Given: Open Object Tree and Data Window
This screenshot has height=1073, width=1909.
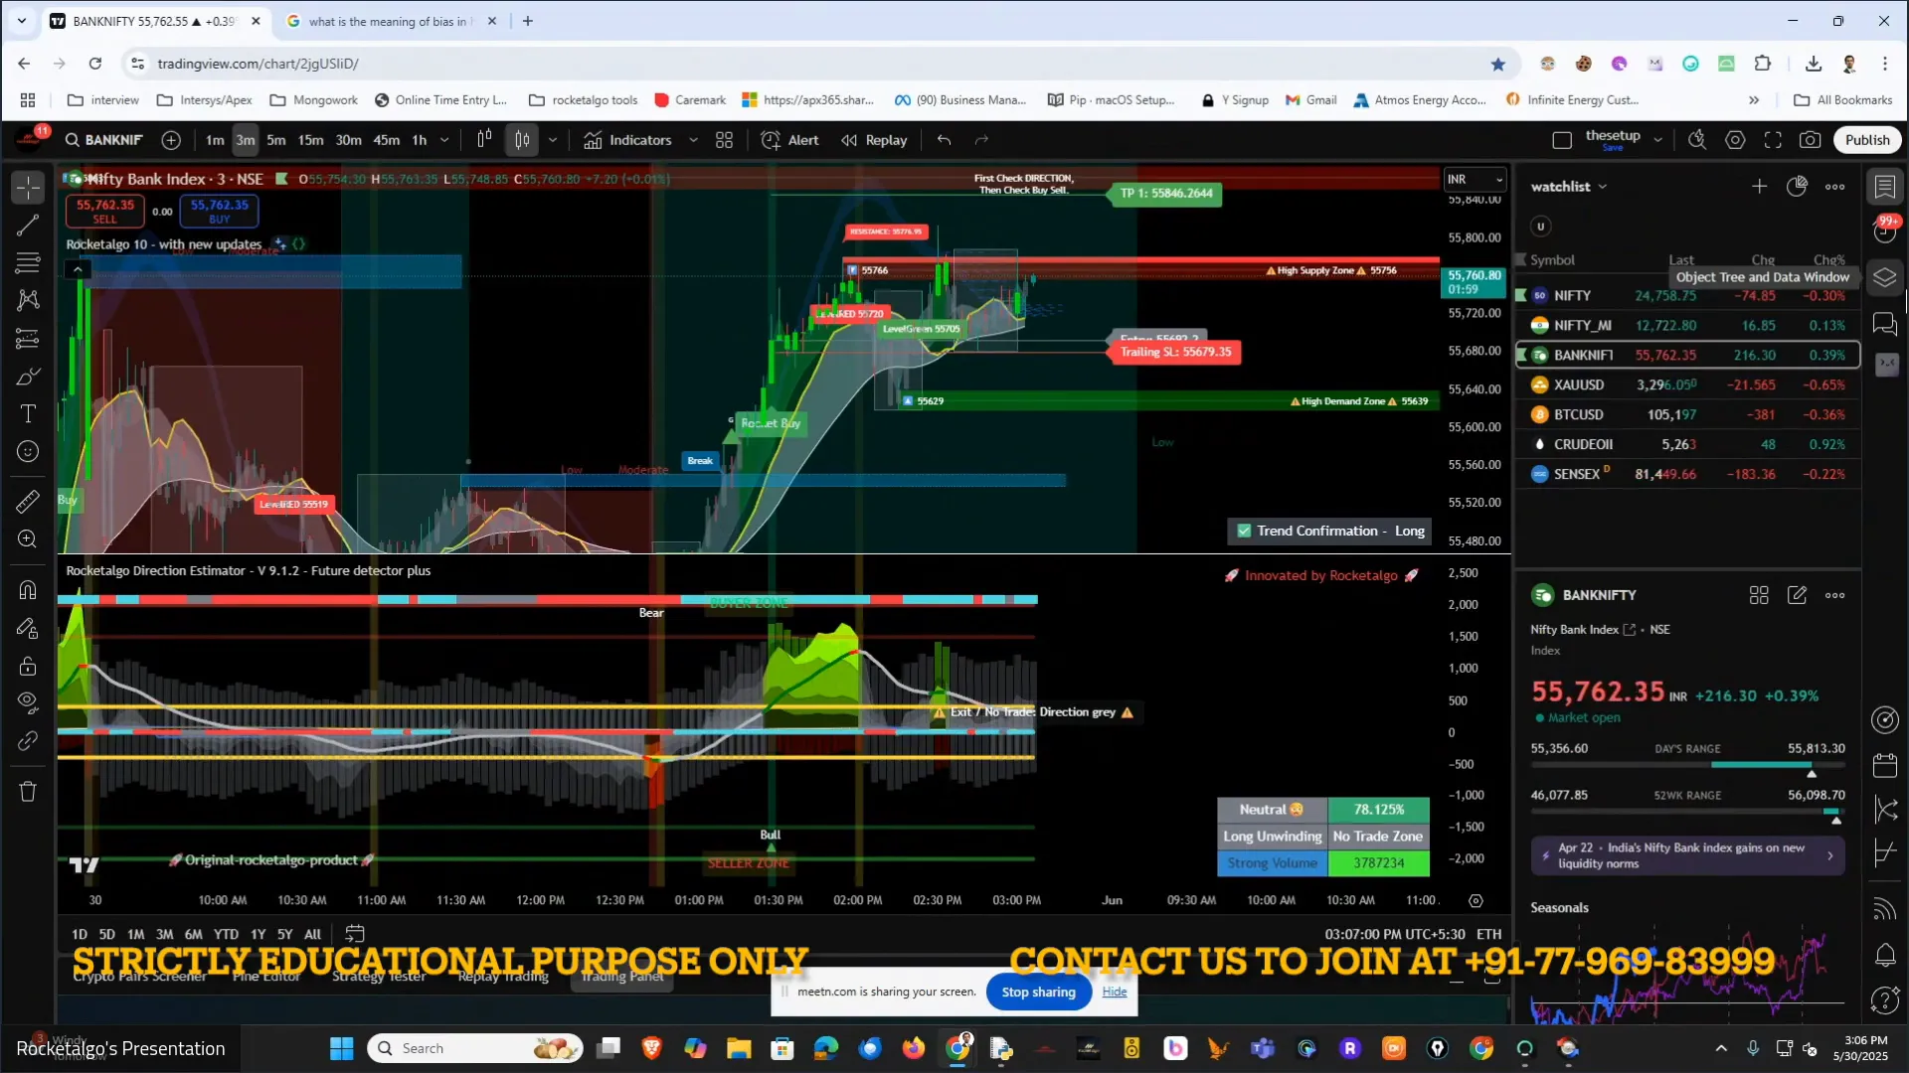Looking at the screenshot, I should [x=1885, y=277].
